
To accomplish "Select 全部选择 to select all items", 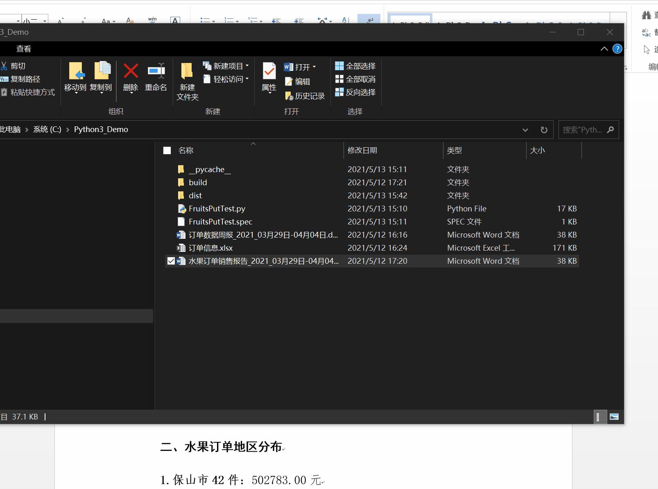I will 355,65.
